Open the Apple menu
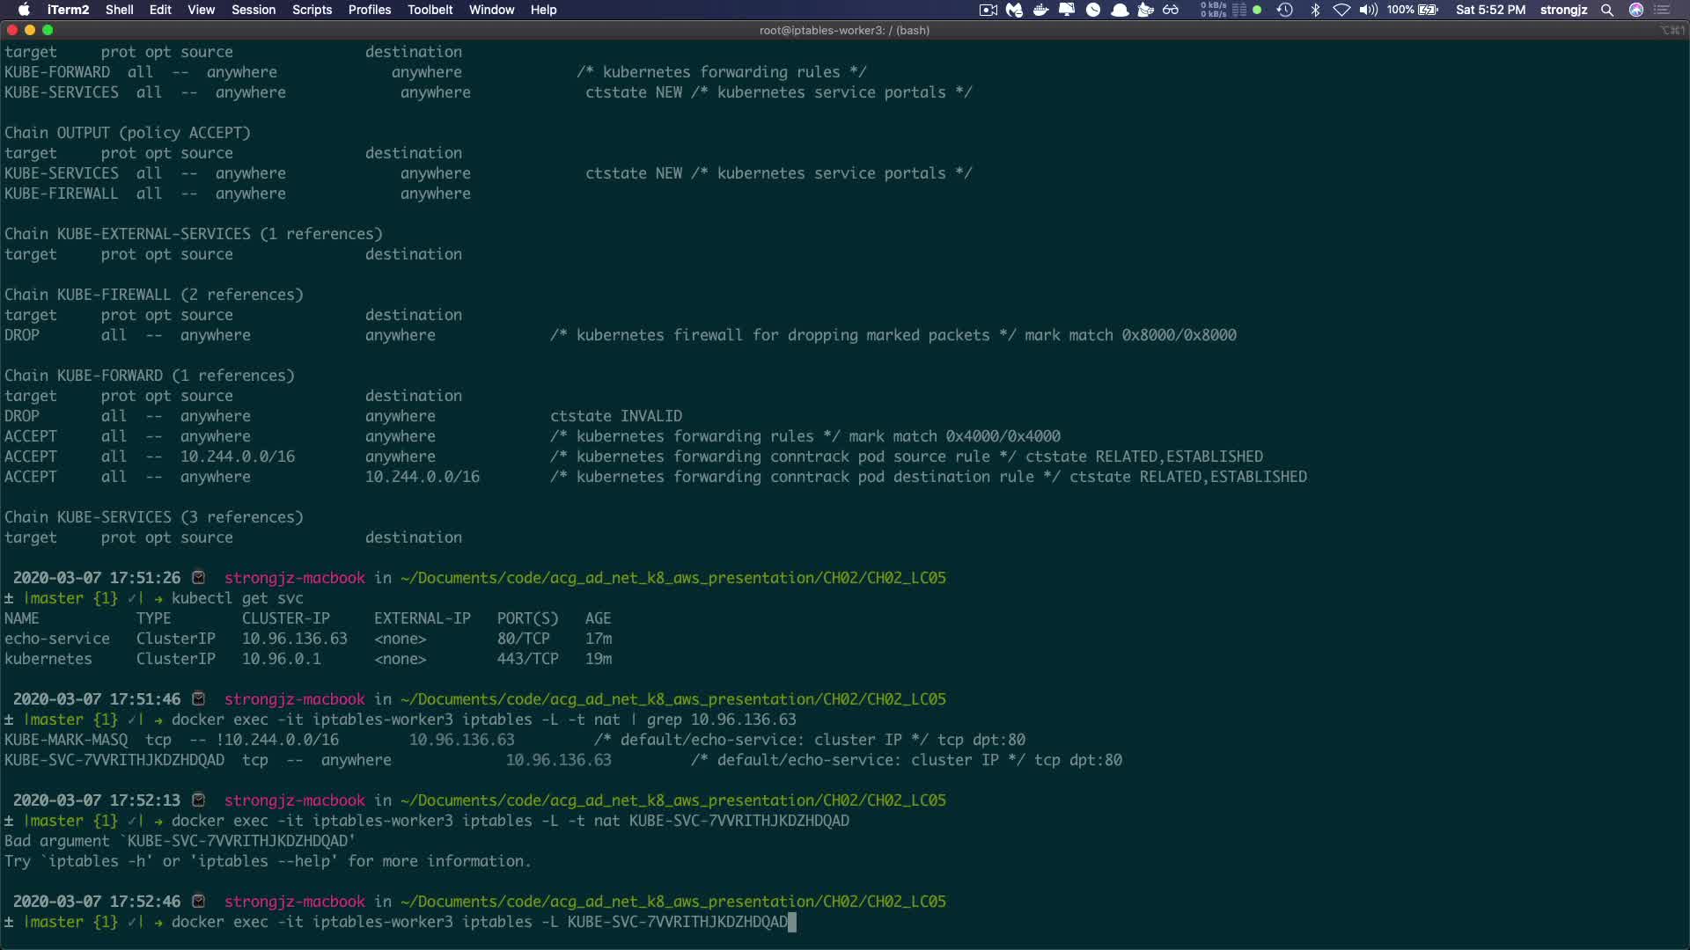This screenshot has width=1690, height=950. (24, 10)
